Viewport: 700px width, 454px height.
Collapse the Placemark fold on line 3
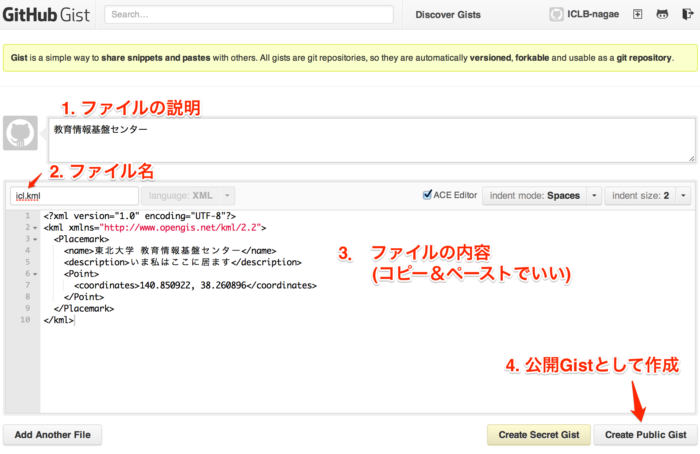(35, 239)
